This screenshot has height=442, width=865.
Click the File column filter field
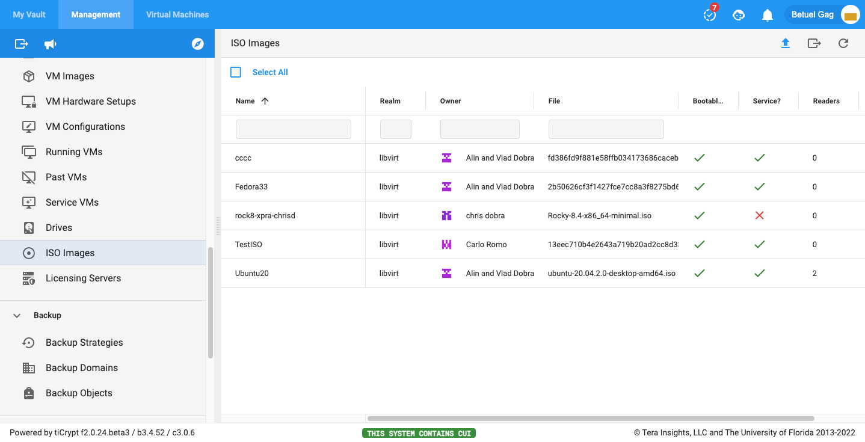[606, 129]
